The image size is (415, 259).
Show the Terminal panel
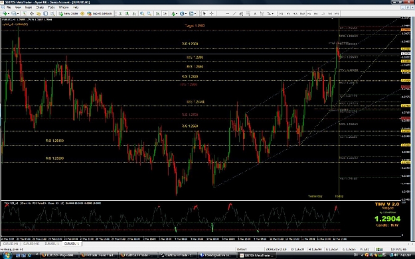pos(46,13)
